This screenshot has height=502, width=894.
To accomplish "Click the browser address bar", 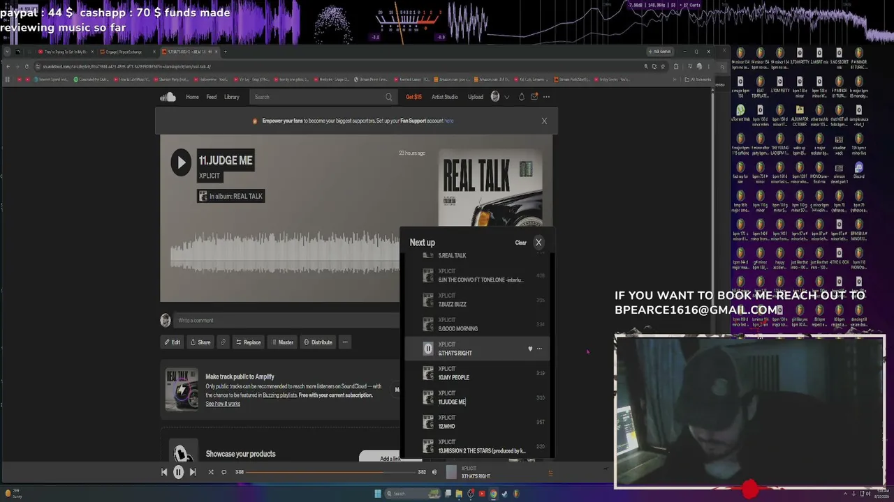I will 339,66.
